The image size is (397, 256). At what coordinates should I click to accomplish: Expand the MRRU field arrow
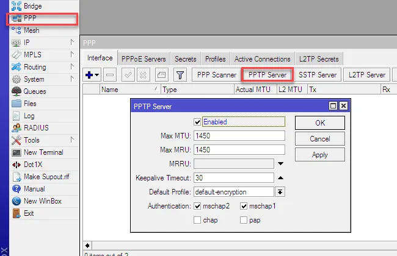click(x=280, y=163)
